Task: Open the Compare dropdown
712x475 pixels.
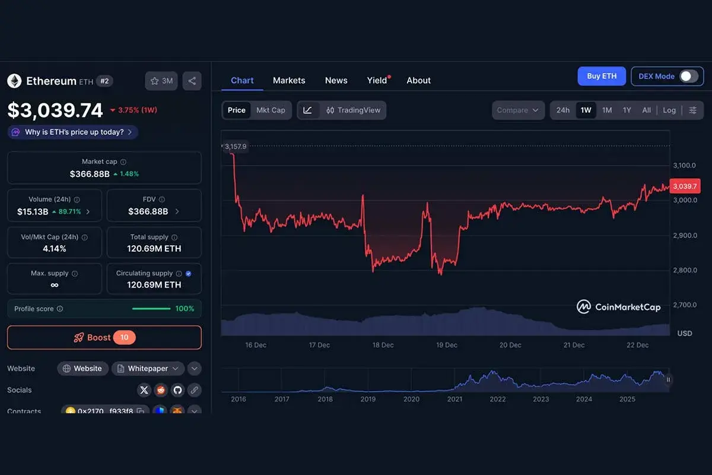Action: 518,110
